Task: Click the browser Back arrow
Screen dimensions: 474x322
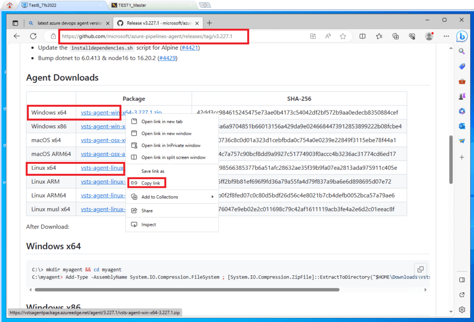Action: click(x=17, y=36)
